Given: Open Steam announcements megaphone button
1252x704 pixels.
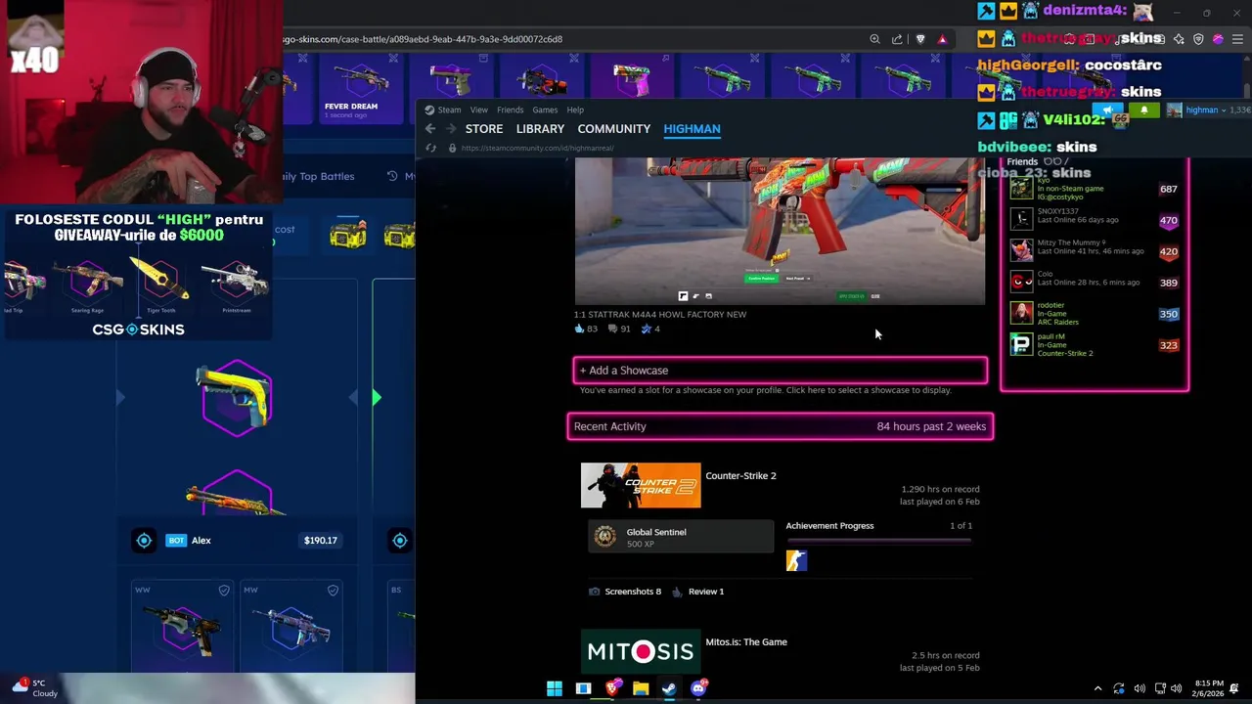Looking at the screenshot, I should pos(1107,110).
